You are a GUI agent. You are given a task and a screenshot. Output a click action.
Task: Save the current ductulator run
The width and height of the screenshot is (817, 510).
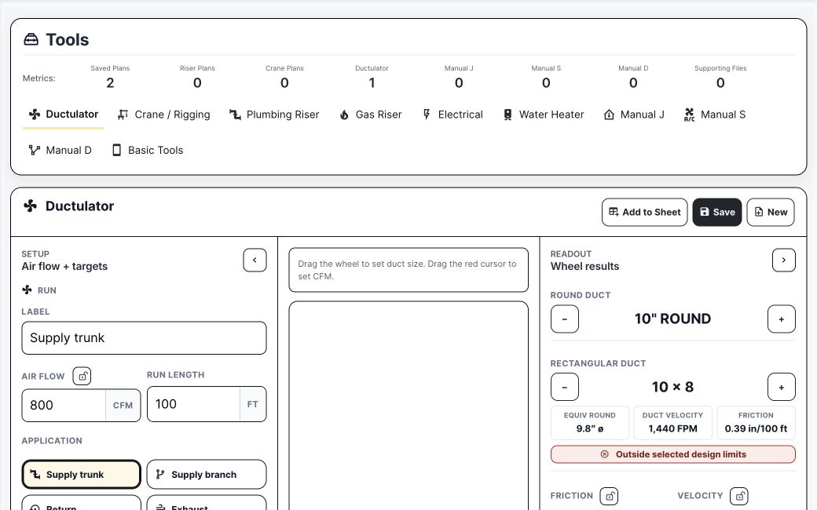(717, 213)
